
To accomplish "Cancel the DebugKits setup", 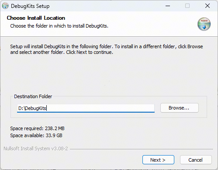I will pos(196,160).
